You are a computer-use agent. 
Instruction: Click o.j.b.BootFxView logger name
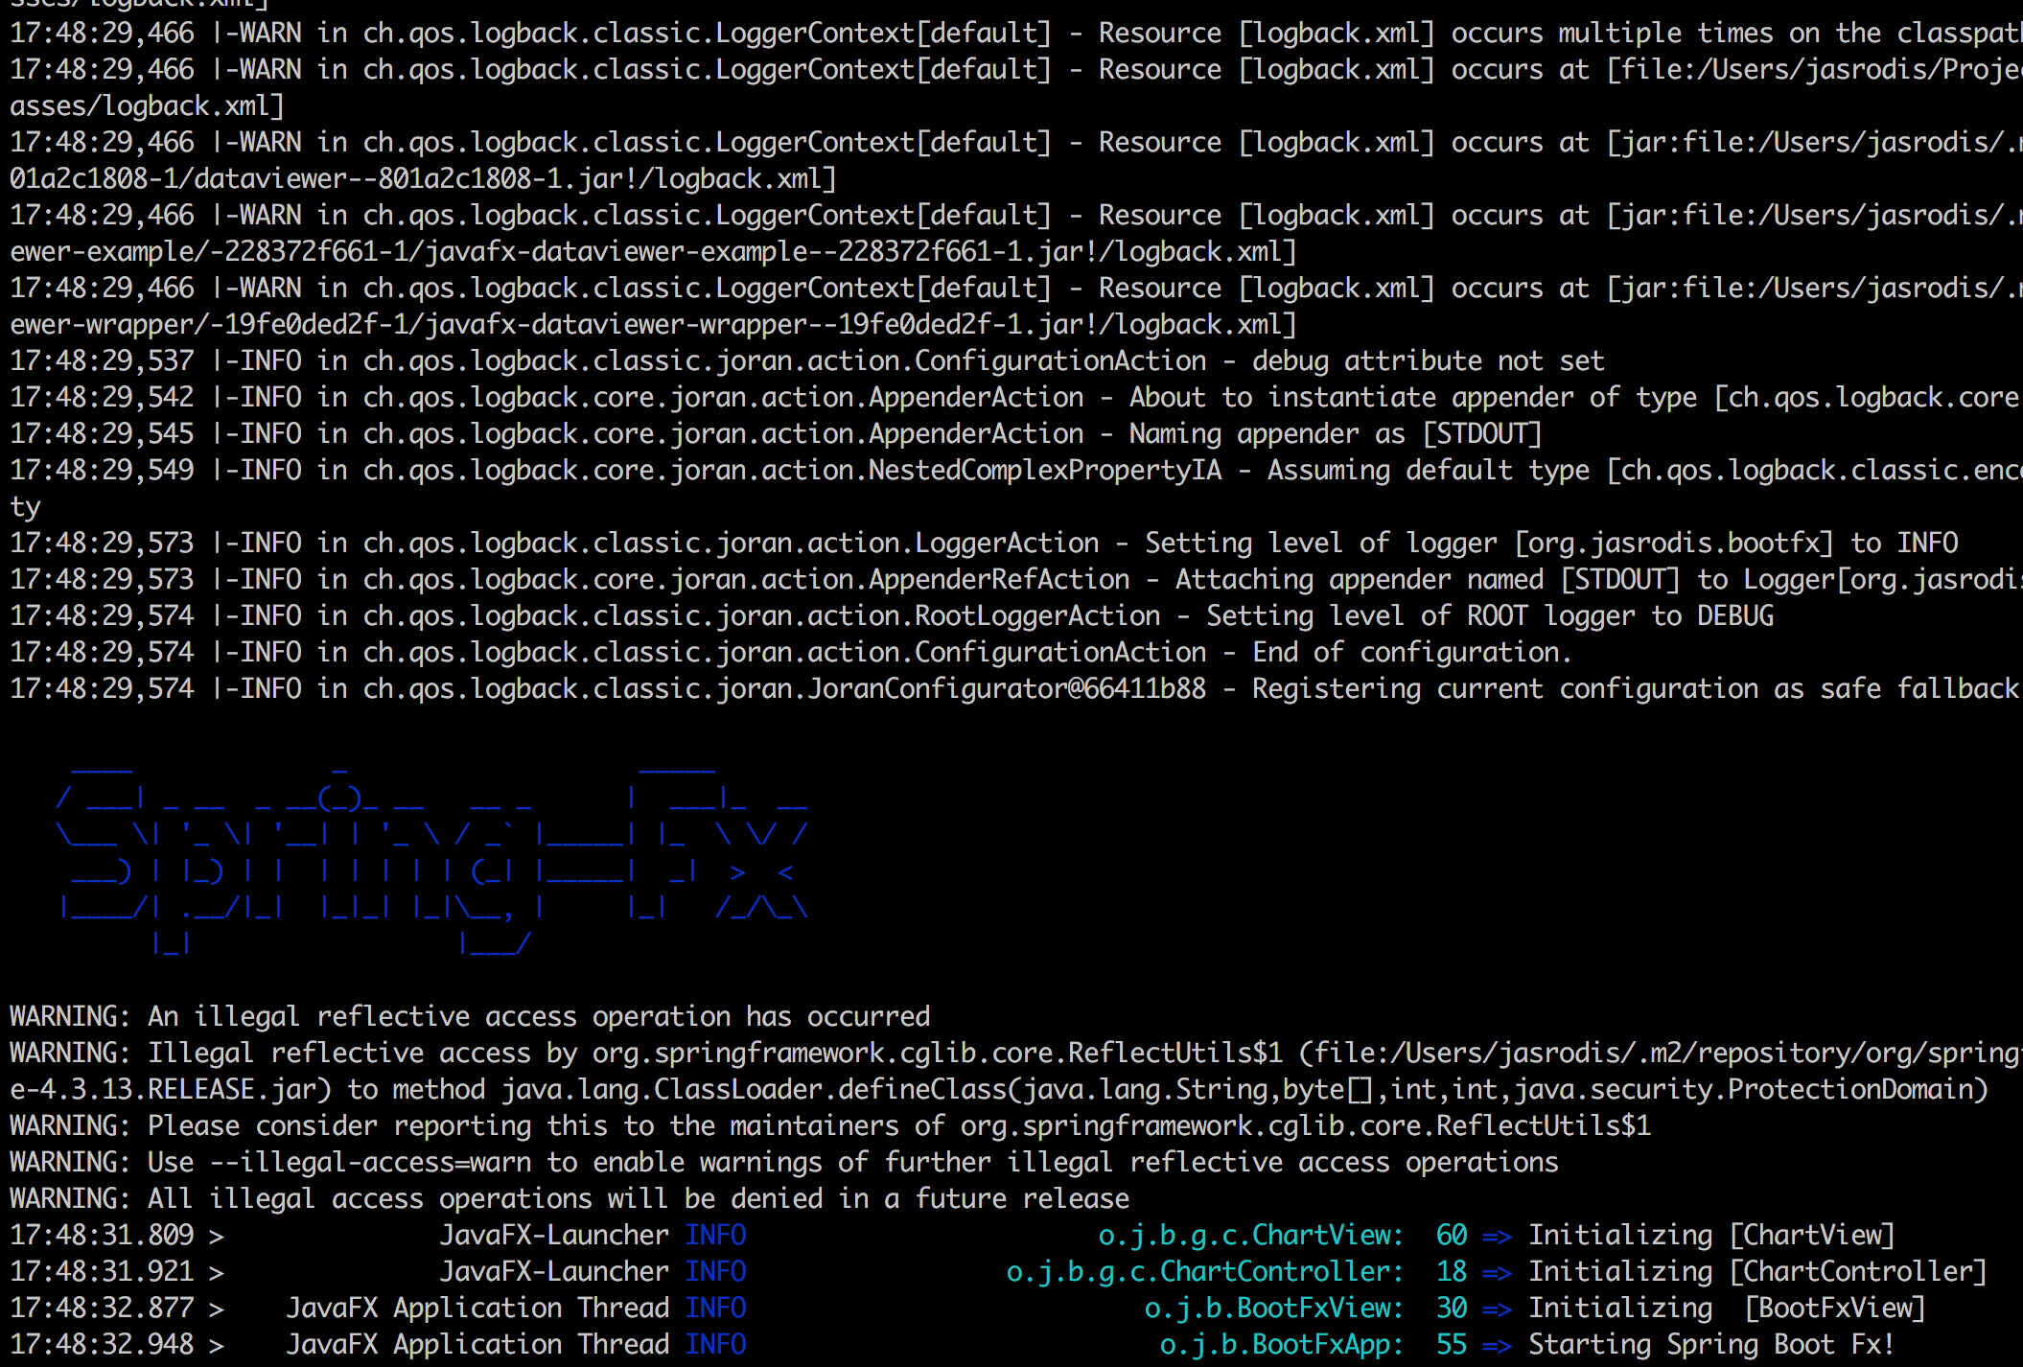pos(1273,1308)
